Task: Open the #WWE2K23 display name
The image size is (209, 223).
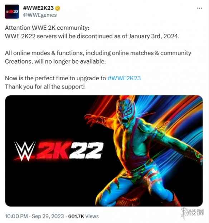Action: click(38, 8)
